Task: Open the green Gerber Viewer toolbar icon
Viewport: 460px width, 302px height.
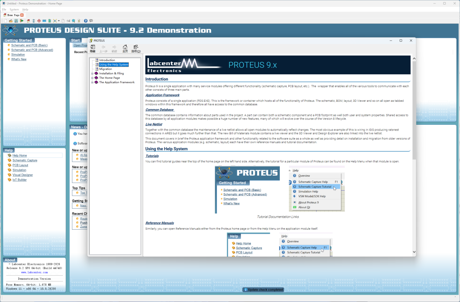Action: coord(50,21)
